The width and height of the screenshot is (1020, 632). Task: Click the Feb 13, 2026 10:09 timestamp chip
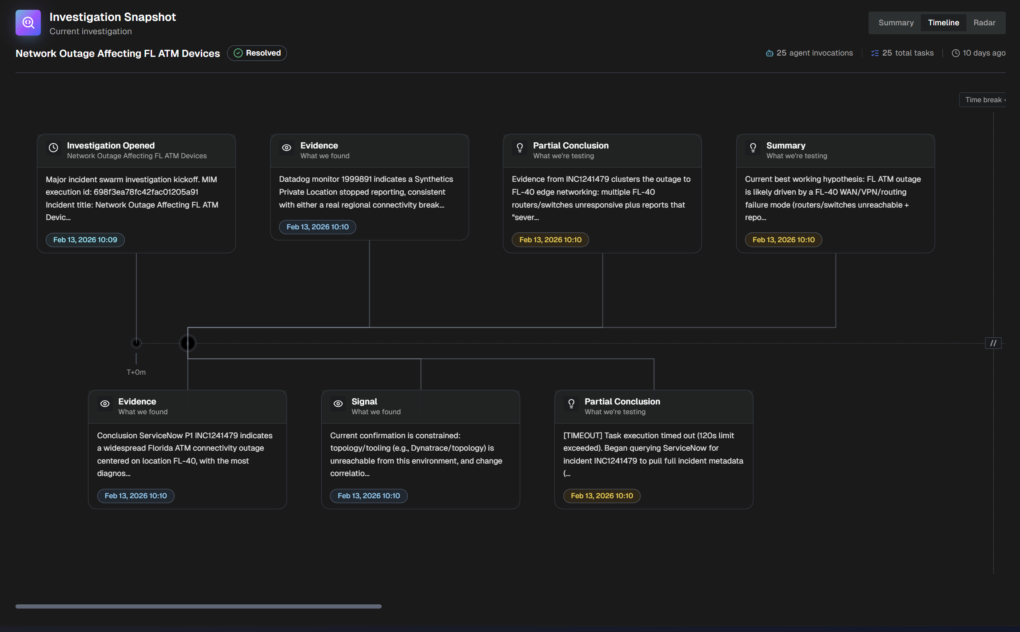click(x=85, y=240)
